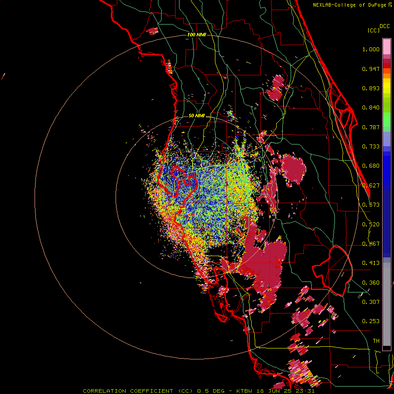Select the 0.307 scale value
This screenshot has width=394, height=394.
(x=371, y=302)
